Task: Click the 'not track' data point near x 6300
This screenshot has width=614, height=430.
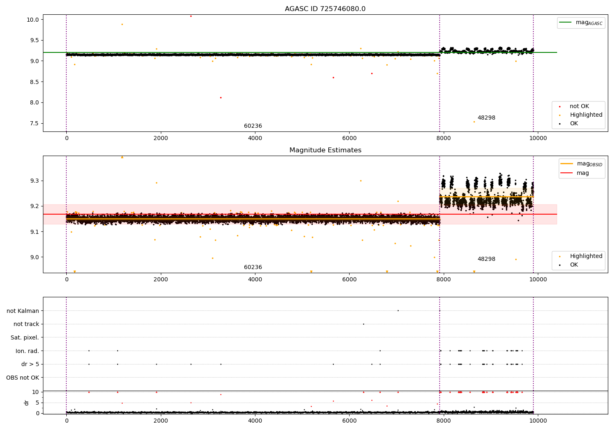Action: click(363, 324)
